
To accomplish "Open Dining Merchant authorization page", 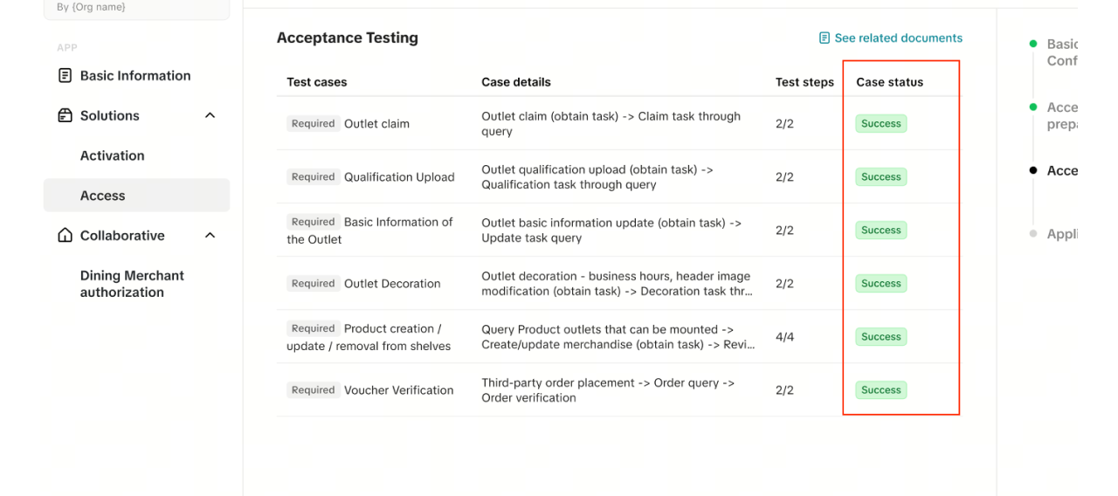I will coord(132,284).
